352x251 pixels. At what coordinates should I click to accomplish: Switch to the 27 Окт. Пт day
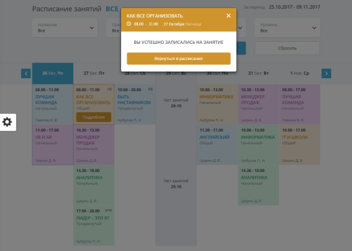pos(94,74)
